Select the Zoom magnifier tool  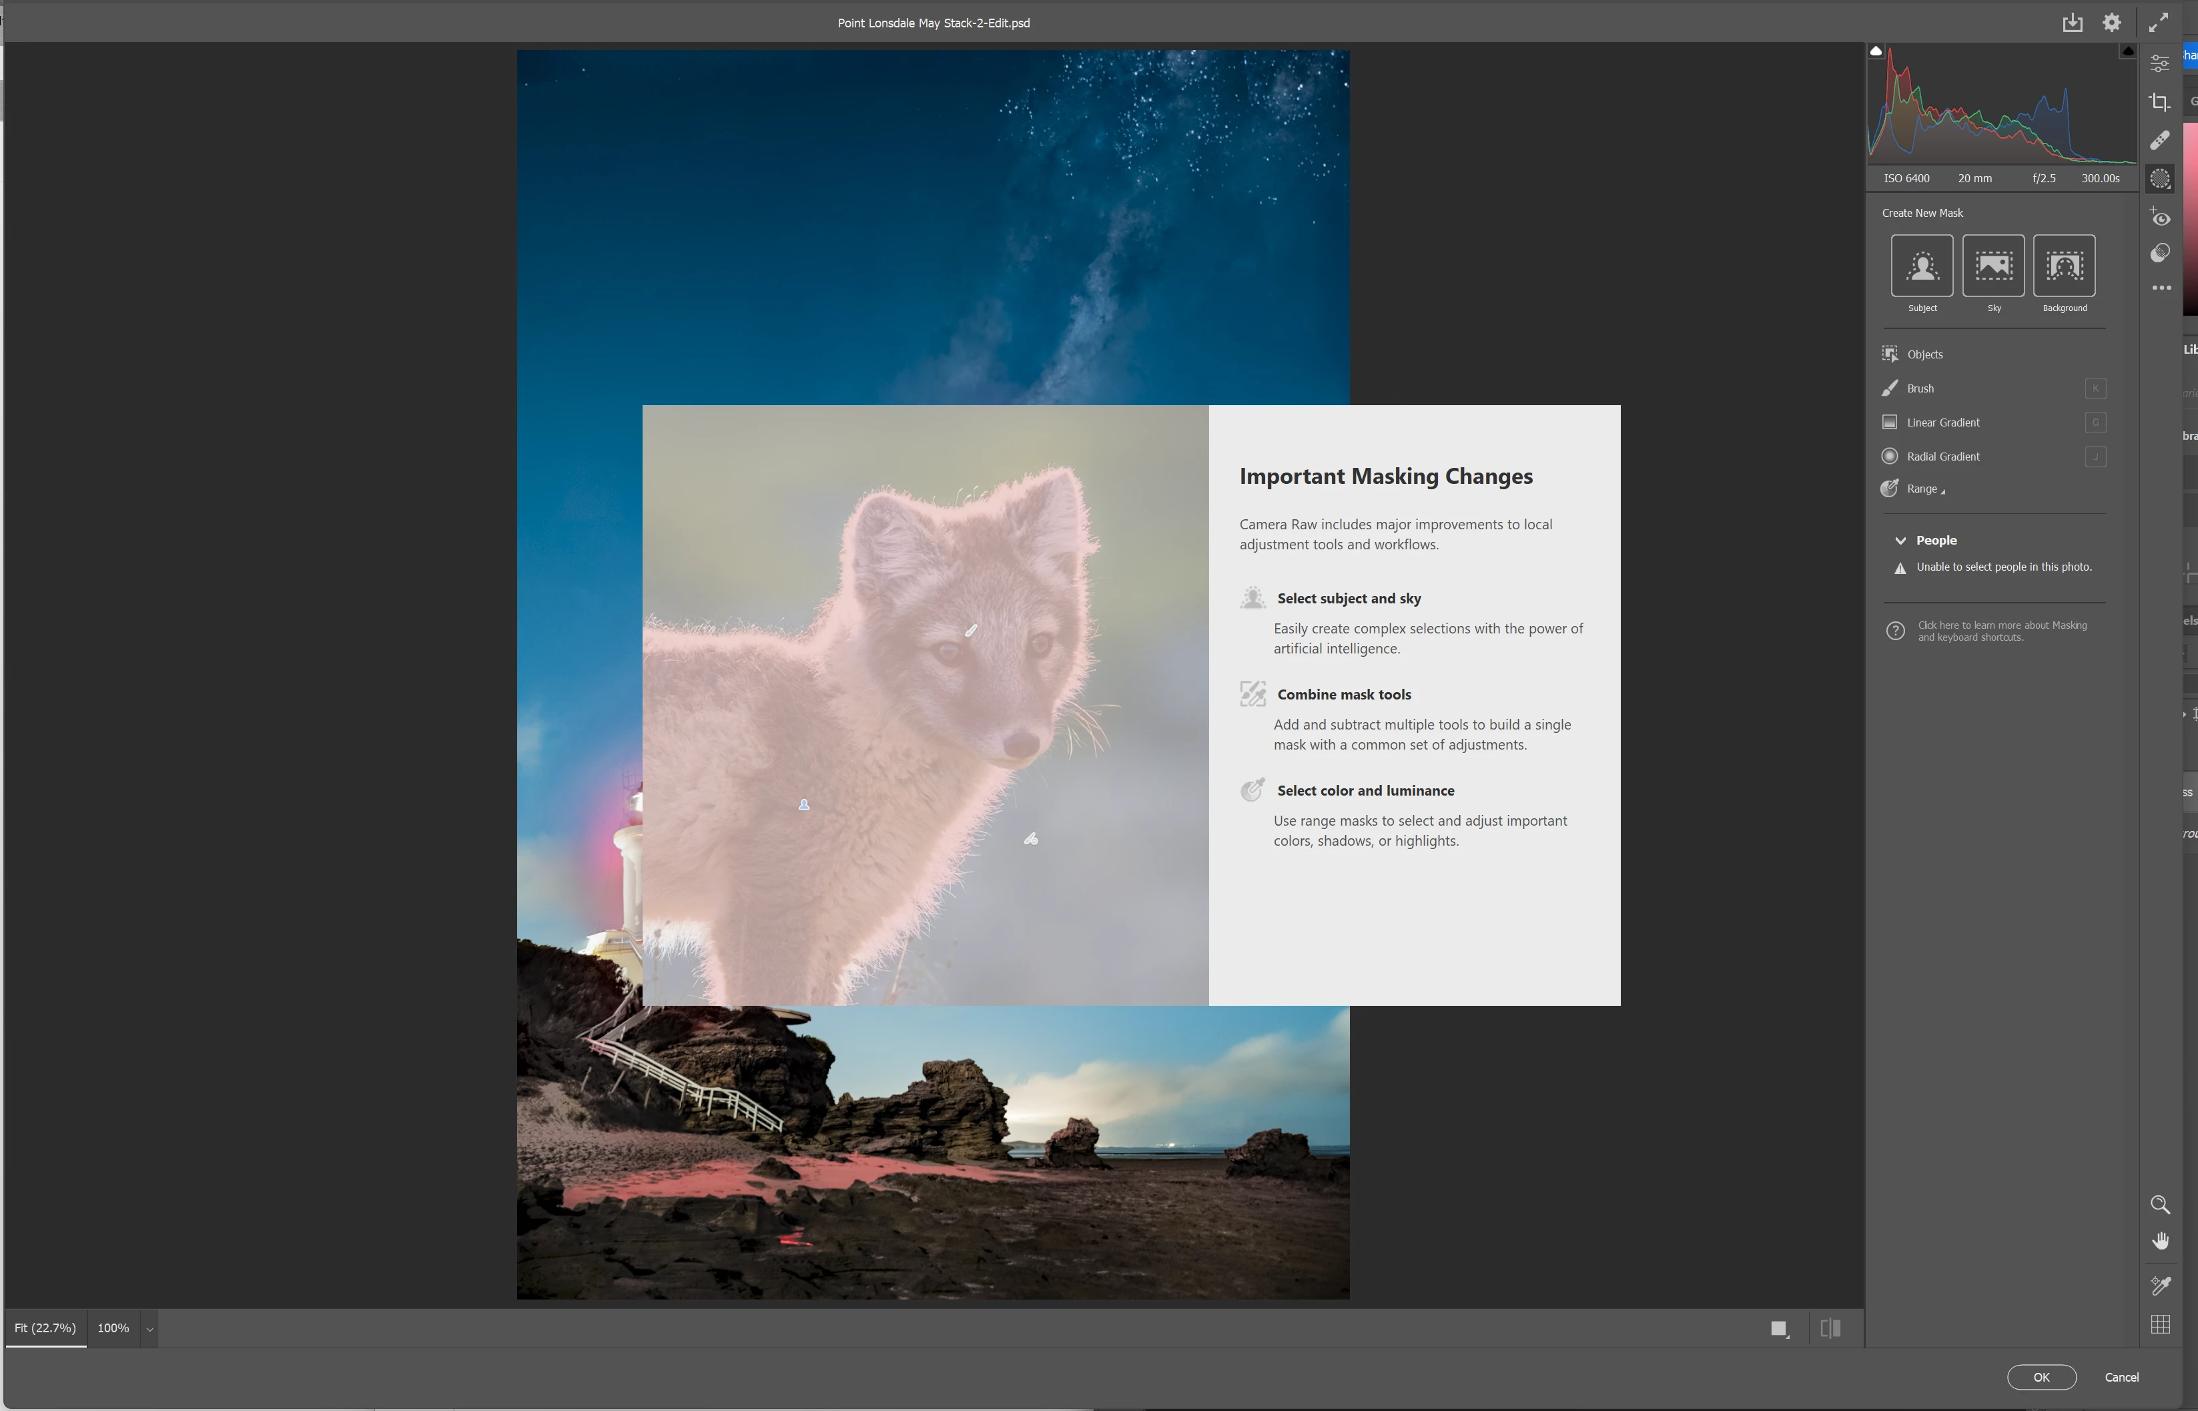tap(2159, 1204)
